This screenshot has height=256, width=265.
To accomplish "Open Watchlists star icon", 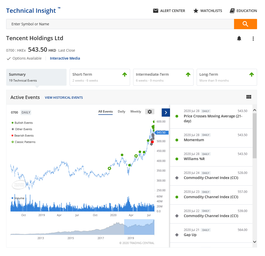I will 196,11.
